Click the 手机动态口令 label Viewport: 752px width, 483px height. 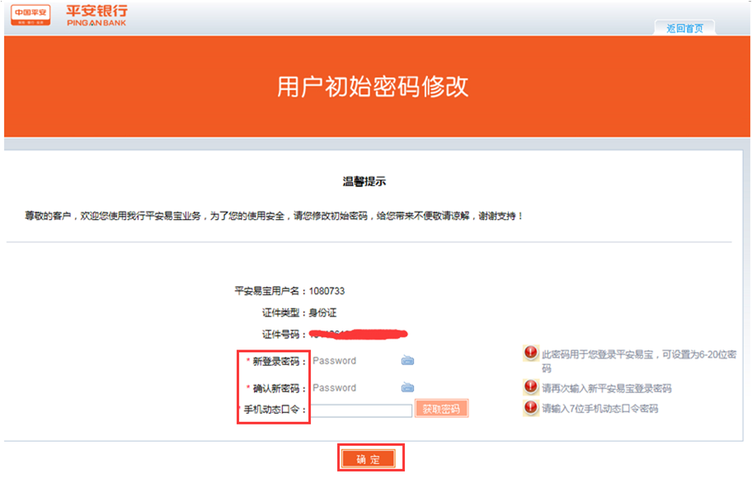click(275, 410)
